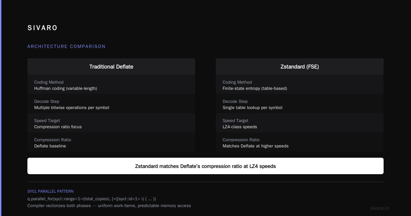The height and width of the screenshot is (216, 411).
Task: Click the SIVARO logo text
Action: (42, 28)
